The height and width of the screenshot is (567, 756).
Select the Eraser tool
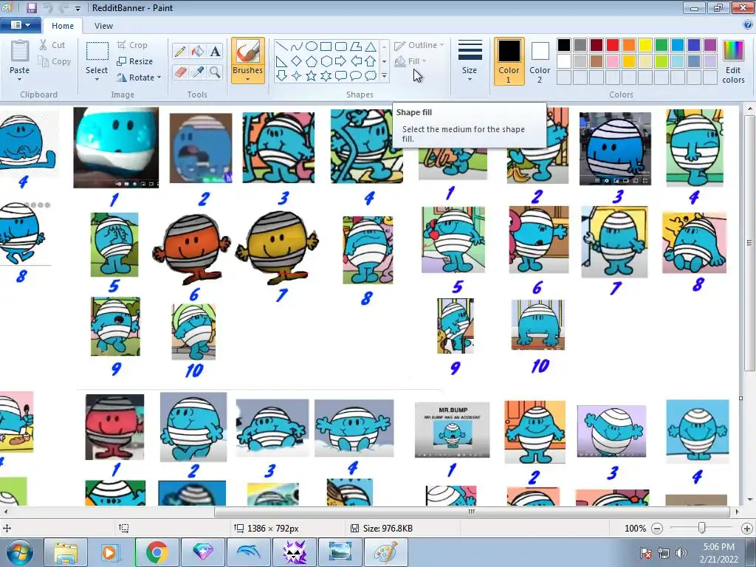pyautogui.click(x=180, y=72)
